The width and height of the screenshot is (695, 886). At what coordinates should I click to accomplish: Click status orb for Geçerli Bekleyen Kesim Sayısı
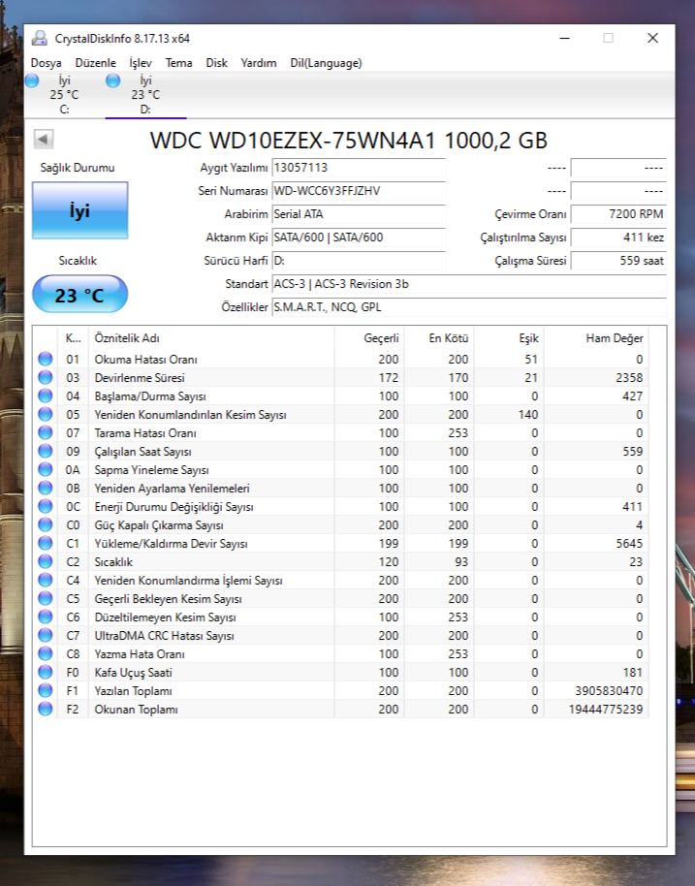tap(46, 598)
